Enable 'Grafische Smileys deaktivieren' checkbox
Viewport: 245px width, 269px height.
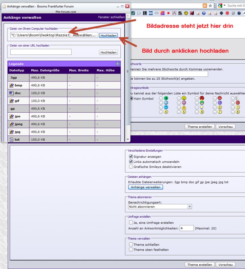coord(131,167)
